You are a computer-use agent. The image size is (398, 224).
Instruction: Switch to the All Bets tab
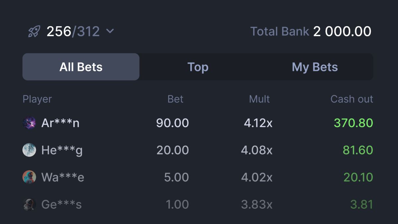coord(81,67)
